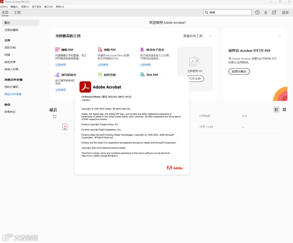Select 您的文档 in the sidebar
This screenshot has width=293, height=243.
pos(10,48)
